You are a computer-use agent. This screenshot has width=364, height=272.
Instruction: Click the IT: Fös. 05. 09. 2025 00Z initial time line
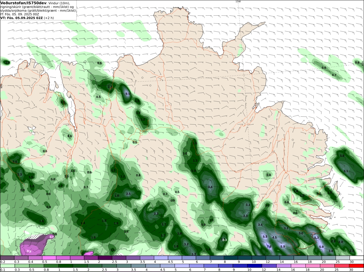pos(20,14)
